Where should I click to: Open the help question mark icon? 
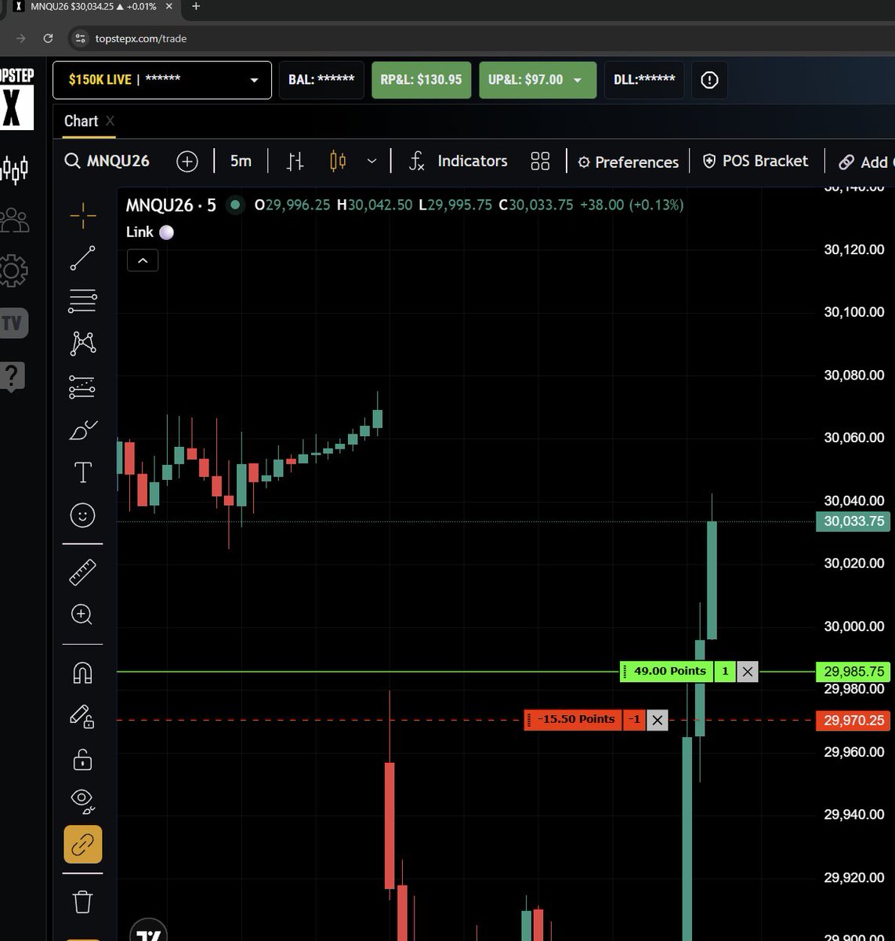(x=13, y=376)
